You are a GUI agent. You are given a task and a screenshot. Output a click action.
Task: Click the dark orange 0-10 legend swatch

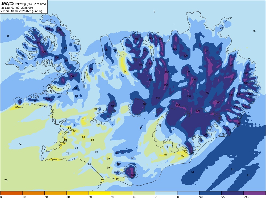[x=11, y=193]
